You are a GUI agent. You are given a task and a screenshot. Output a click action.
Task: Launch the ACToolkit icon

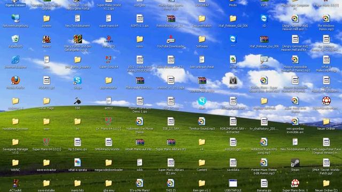click(15, 183)
